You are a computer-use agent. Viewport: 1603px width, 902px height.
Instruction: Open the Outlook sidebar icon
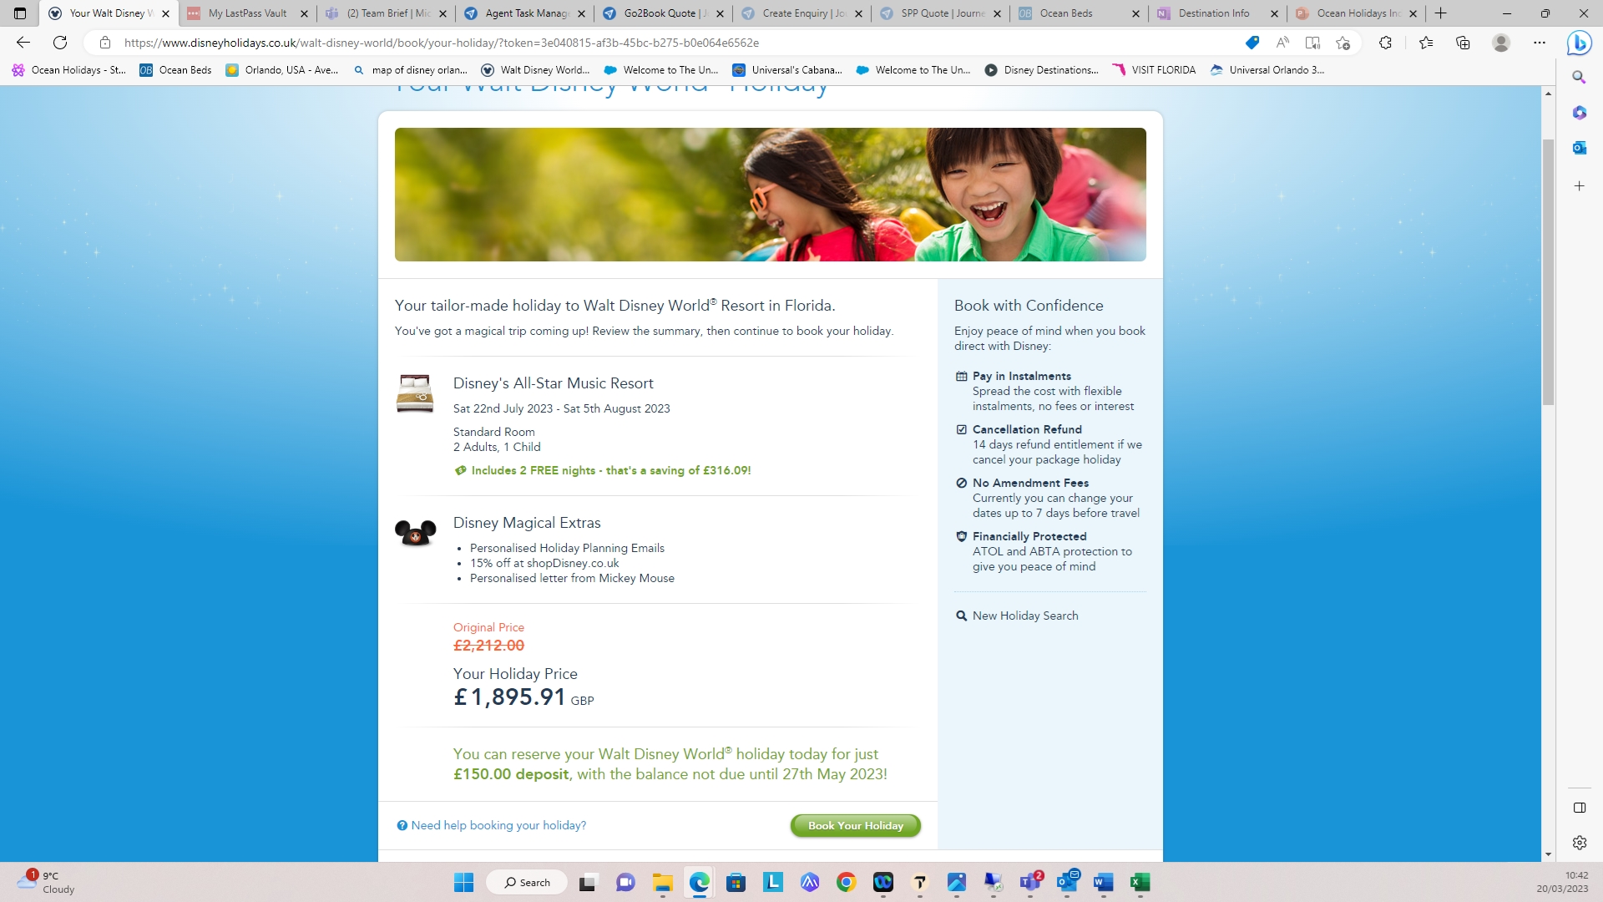(x=1579, y=148)
